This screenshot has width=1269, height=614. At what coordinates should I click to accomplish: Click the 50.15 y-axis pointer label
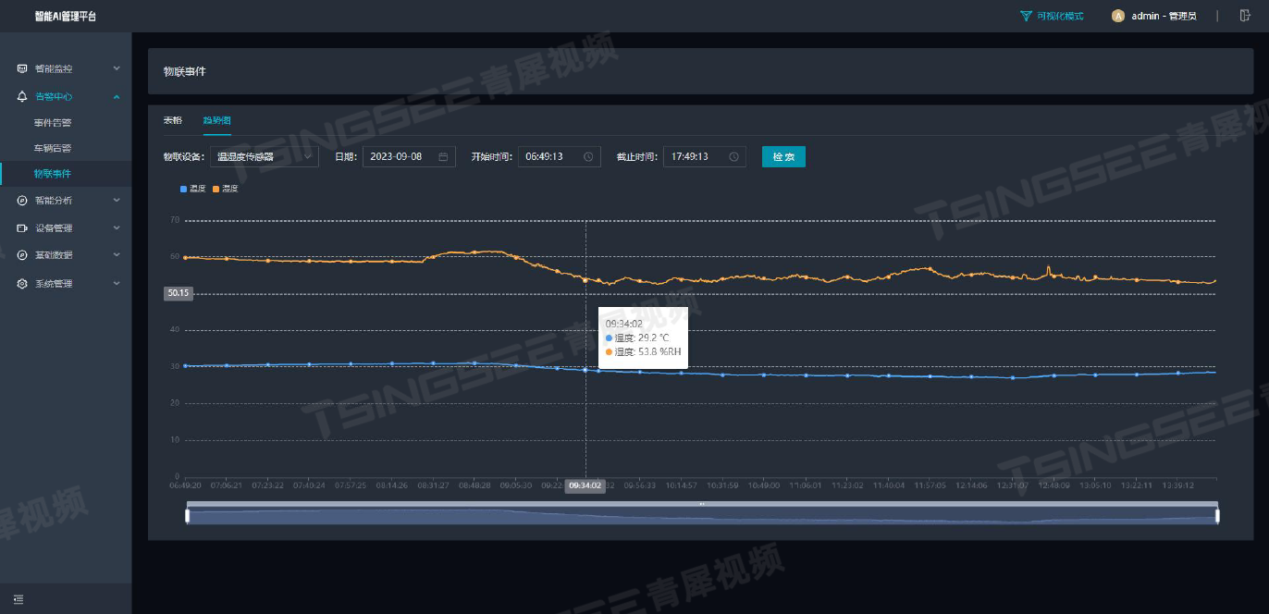[178, 293]
